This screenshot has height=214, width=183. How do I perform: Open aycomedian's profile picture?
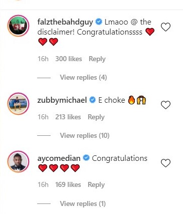tap(18, 161)
